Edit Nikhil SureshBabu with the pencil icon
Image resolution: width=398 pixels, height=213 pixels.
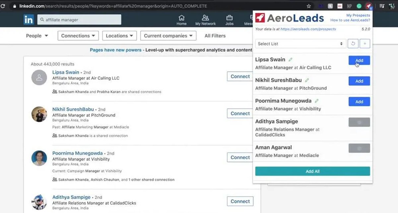(307, 80)
